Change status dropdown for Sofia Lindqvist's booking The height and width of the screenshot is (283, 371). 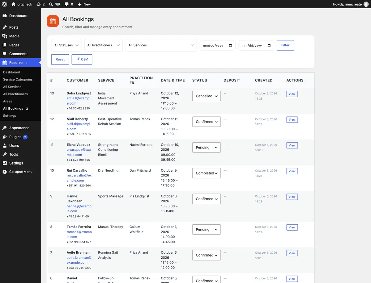point(207,96)
